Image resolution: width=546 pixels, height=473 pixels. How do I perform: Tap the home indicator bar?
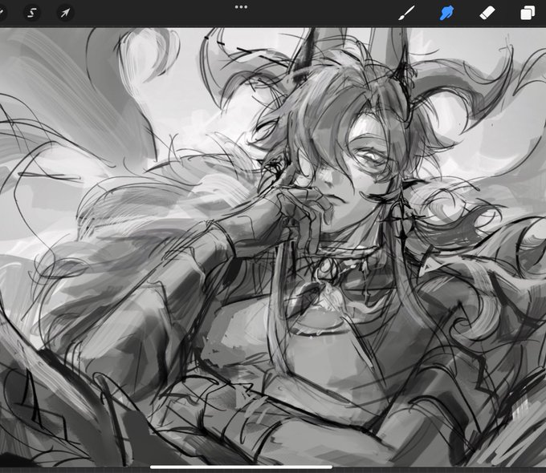241,467
